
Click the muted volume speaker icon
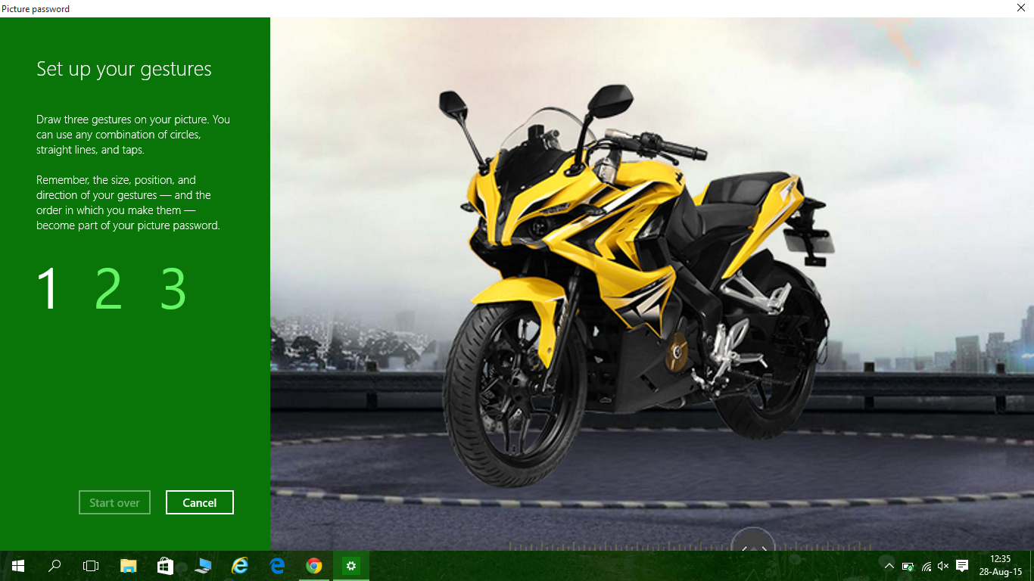(x=943, y=566)
